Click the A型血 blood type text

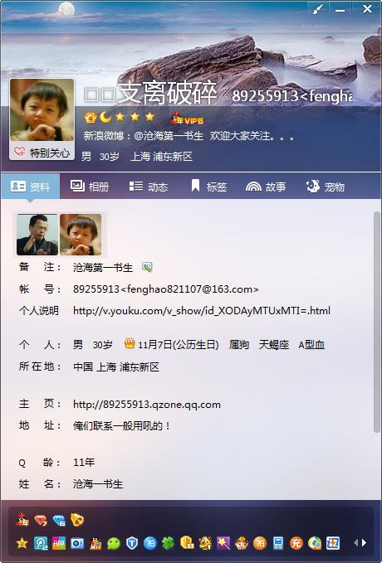(x=311, y=345)
